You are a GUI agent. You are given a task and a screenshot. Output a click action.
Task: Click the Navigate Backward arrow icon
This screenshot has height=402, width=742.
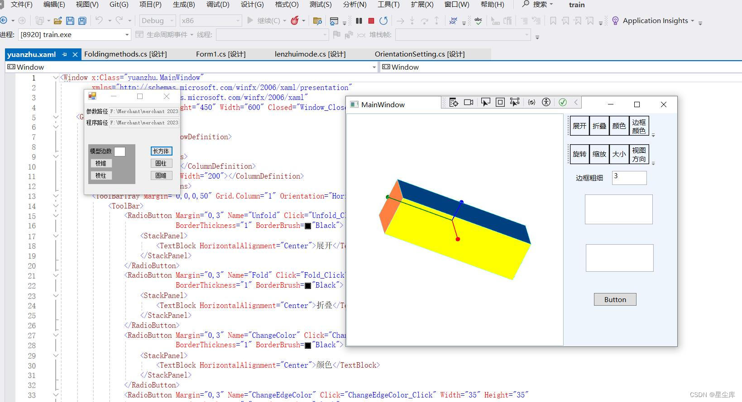[x=4, y=21]
